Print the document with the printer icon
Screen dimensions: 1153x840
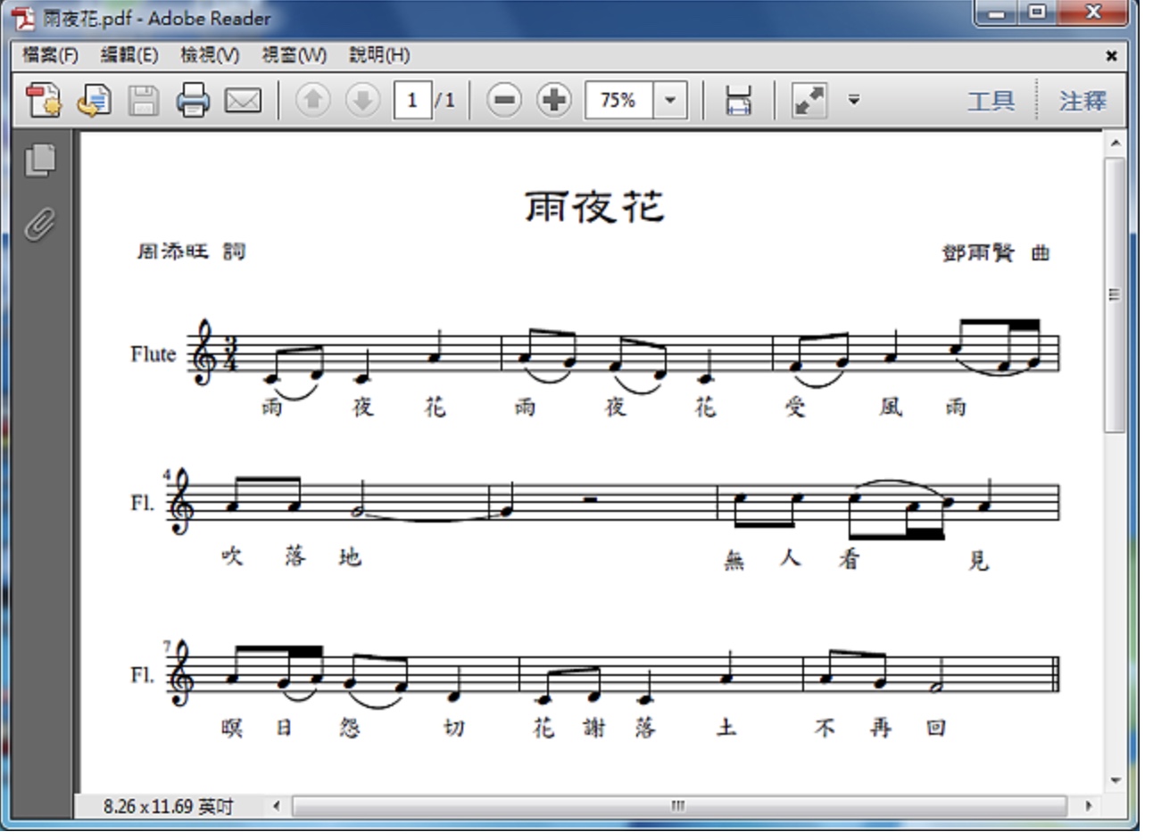tap(193, 100)
